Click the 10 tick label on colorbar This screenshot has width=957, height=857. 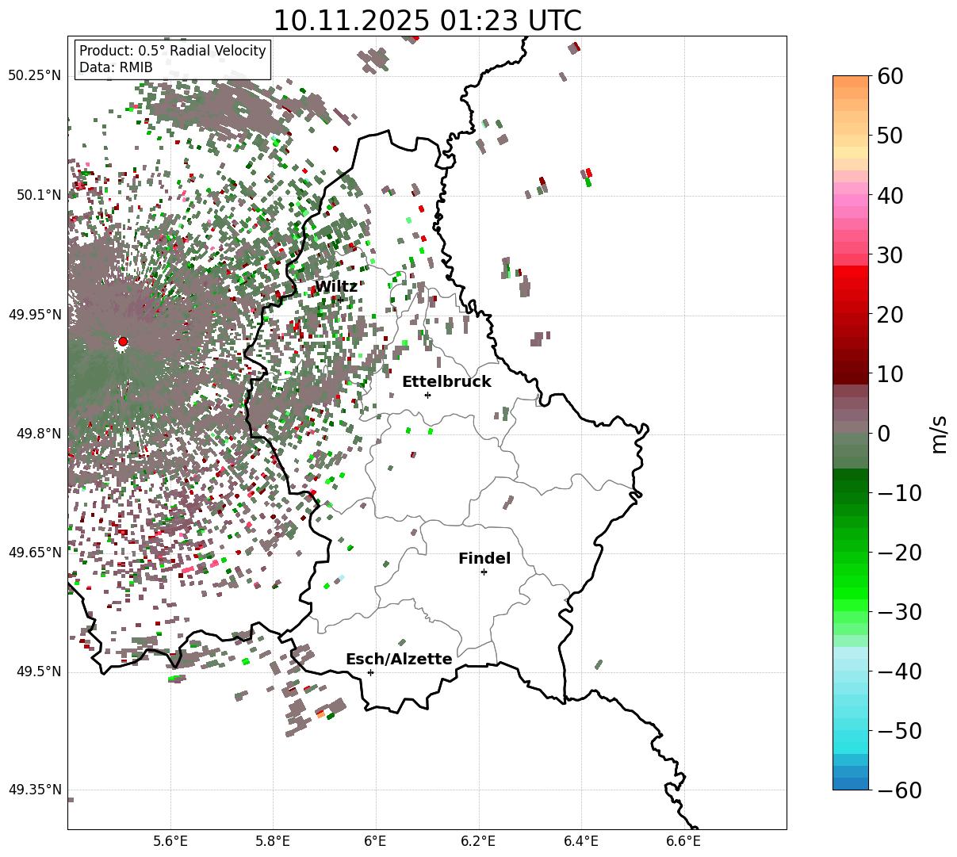click(890, 374)
